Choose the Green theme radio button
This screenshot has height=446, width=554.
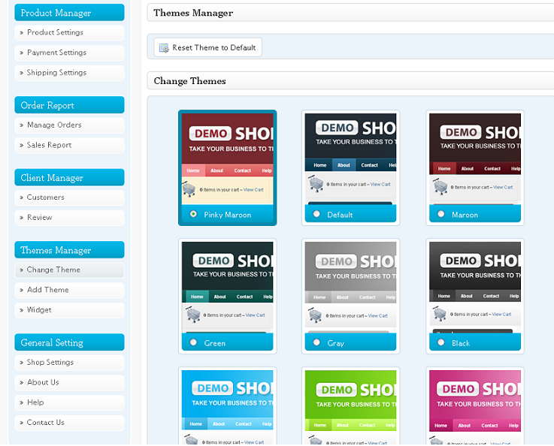[193, 342]
